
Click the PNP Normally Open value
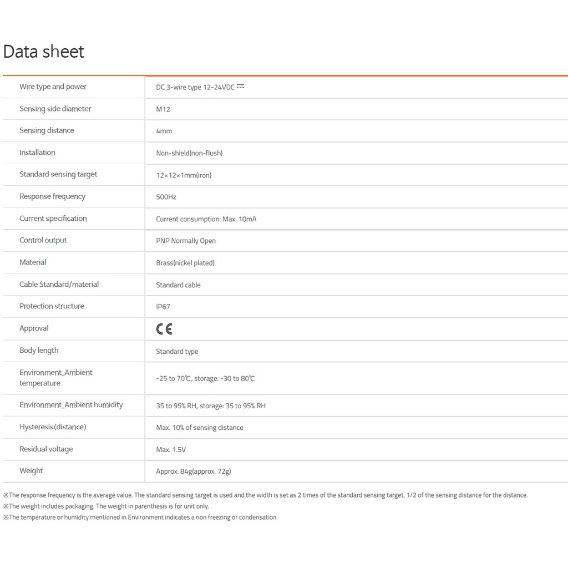[186, 241]
